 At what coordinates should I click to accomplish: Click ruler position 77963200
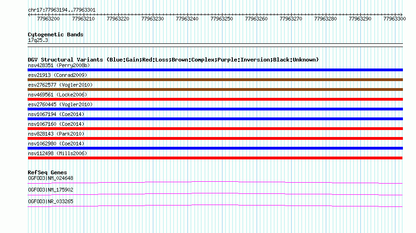[x=48, y=19]
